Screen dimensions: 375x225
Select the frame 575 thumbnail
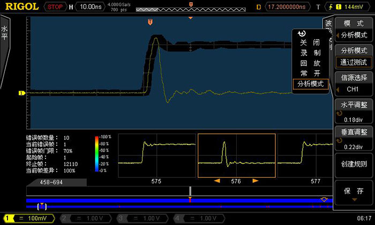156,155
